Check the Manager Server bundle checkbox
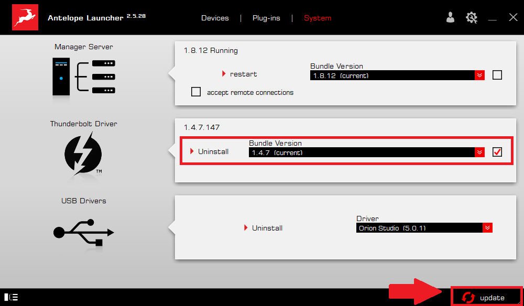The image size is (524, 306). pos(497,74)
